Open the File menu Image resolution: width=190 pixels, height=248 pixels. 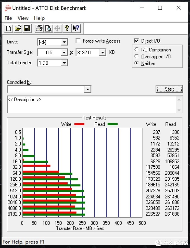click(x=8, y=18)
